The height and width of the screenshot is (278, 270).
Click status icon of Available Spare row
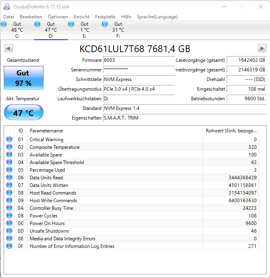(x=9, y=154)
